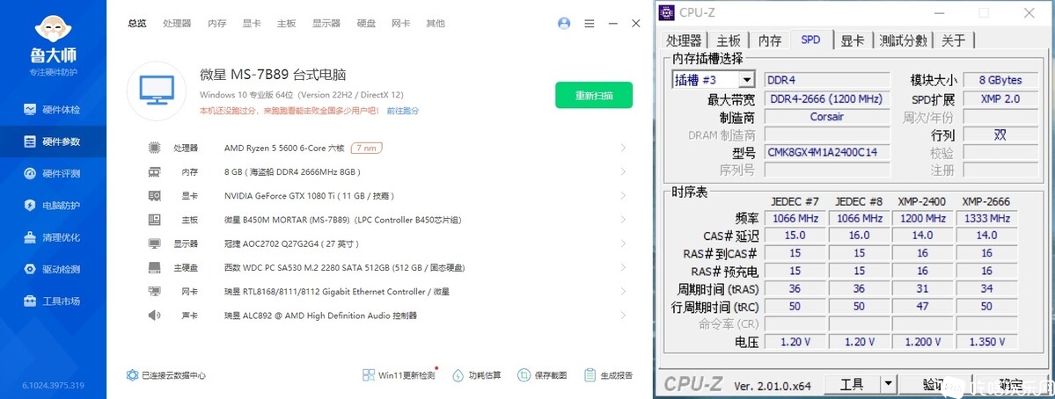
Task: Click the 已连接云数据中心 status icon
Action: 133,375
